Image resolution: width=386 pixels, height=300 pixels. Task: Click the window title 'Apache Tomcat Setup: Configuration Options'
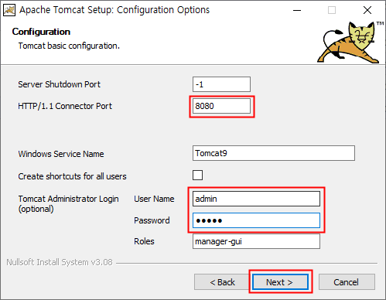point(114,10)
